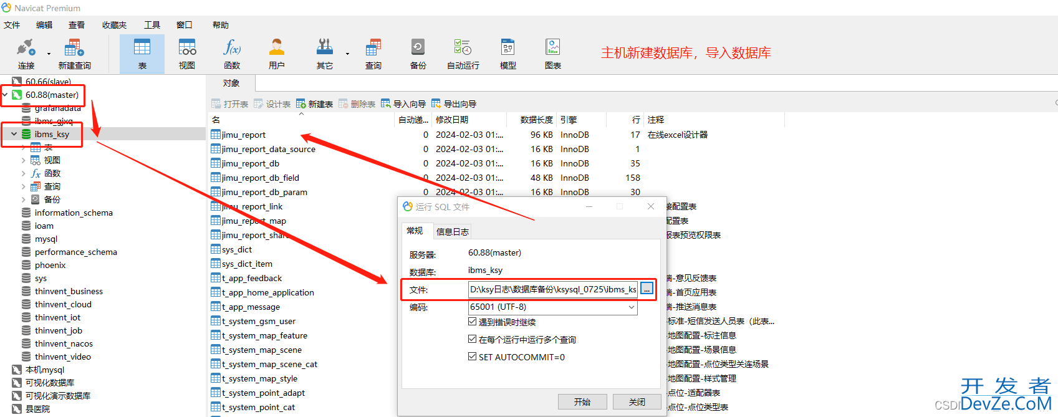Select the 本机mysql connection
This screenshot has height=417, width=1058.
(x=44, y=370)
